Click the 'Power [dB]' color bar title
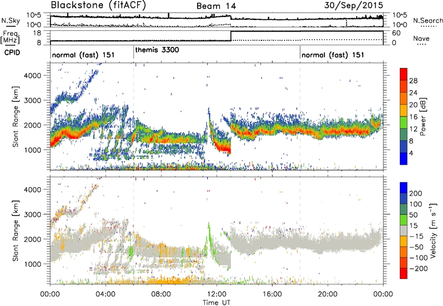443x306 pixels. [423, 117]
